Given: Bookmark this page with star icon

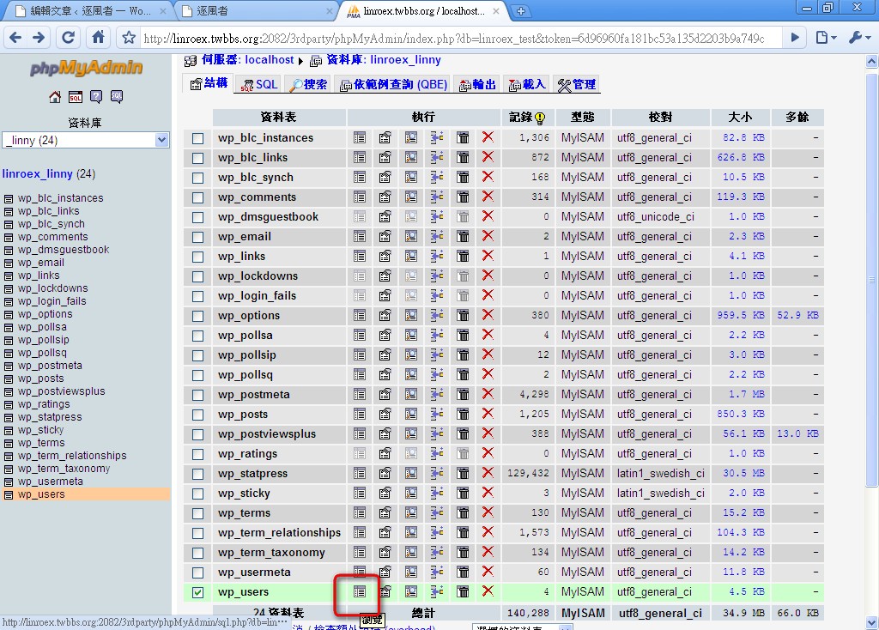Looking at the screenshot, I should click(129, 38).
